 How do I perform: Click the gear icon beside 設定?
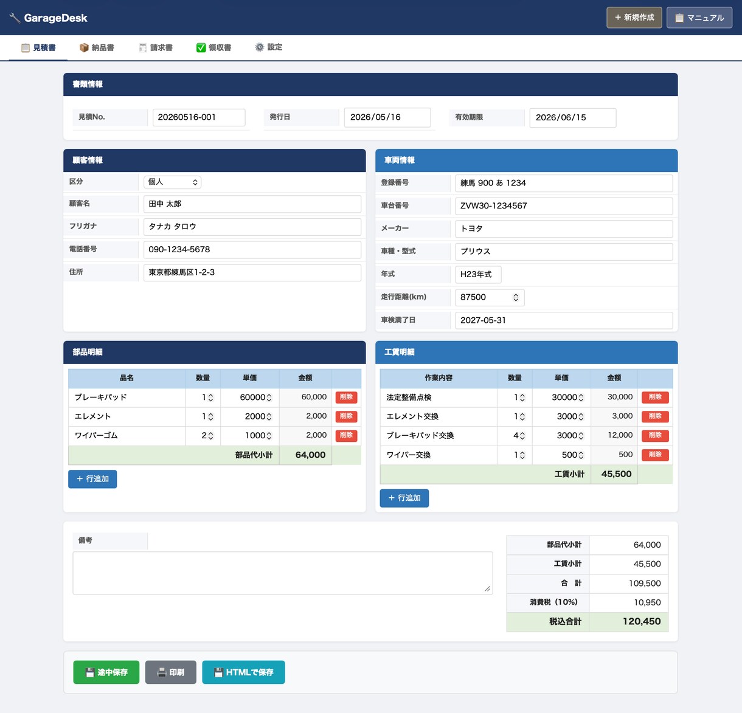pyautogui.click(x=260, y=47)
